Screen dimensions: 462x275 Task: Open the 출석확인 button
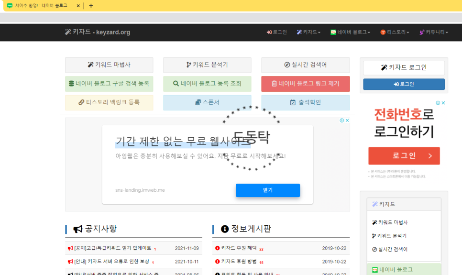tap(305, 102)
